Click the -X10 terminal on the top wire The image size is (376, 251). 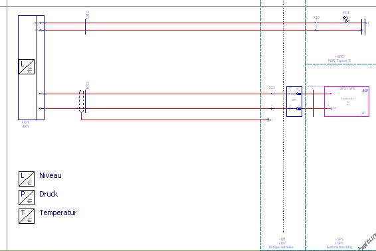pyautogui.click(x=316, y=23)
